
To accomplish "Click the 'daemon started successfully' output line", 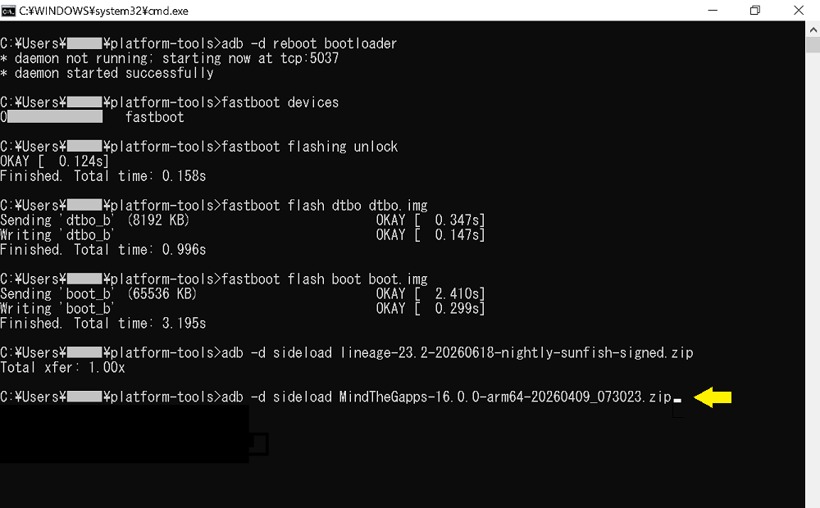I will point(107,73).
